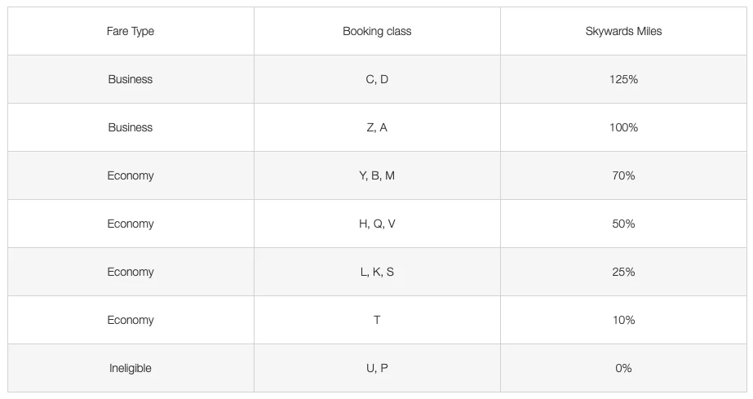Select the Business cell in the C, D row
753x399 pixels.
tap(131, 79)
